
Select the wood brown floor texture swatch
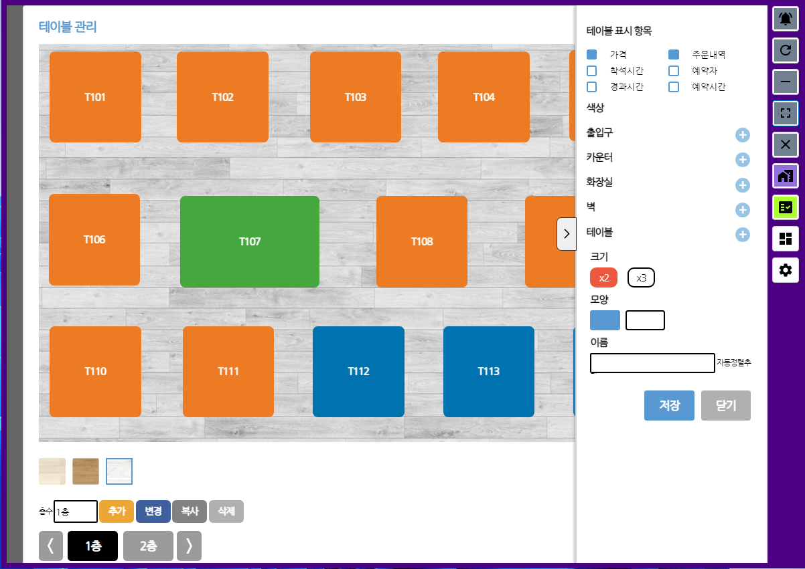[x=86, y=471]
